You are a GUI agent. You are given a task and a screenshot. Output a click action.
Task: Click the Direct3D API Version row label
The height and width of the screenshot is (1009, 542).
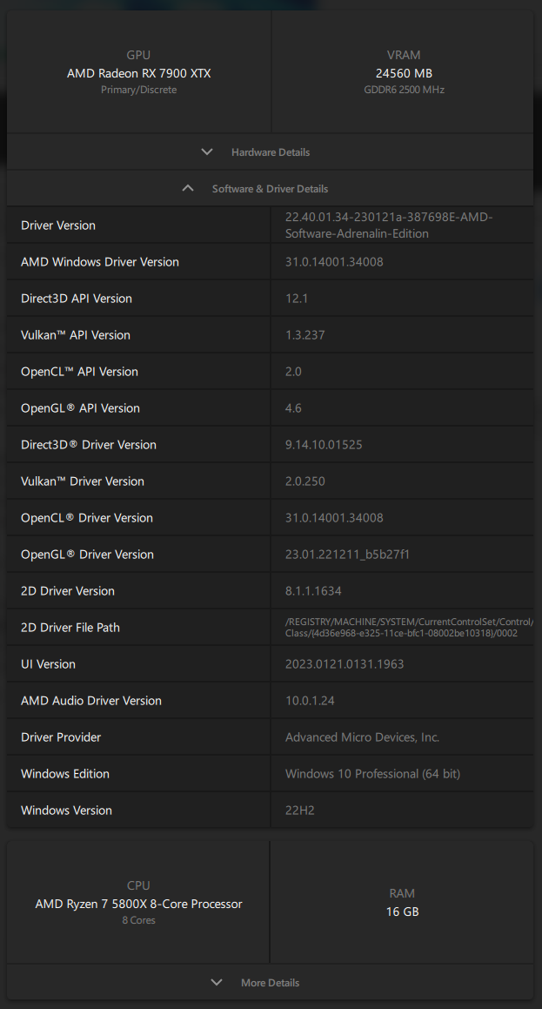click(x=76, y=299)
